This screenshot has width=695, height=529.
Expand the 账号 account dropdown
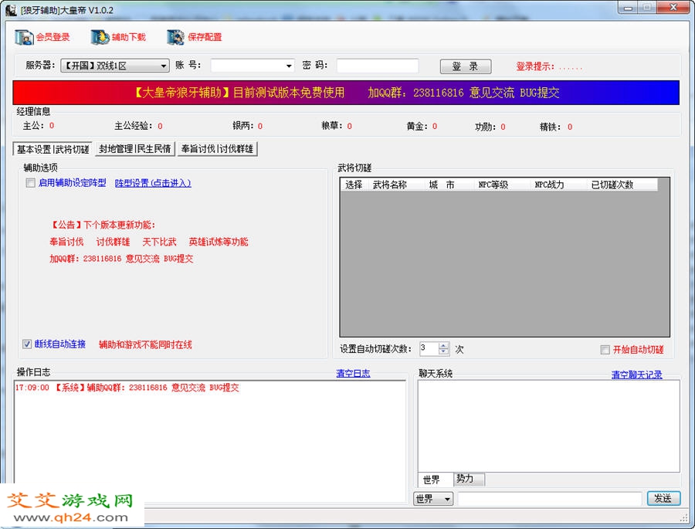290,66
